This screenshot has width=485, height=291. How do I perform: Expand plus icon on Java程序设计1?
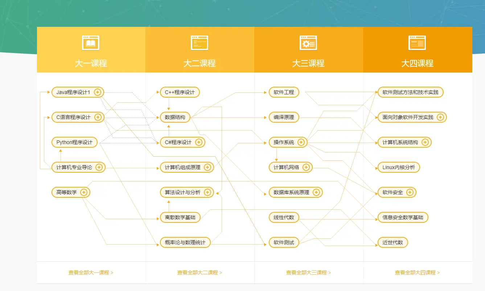[x=97, y=92]
